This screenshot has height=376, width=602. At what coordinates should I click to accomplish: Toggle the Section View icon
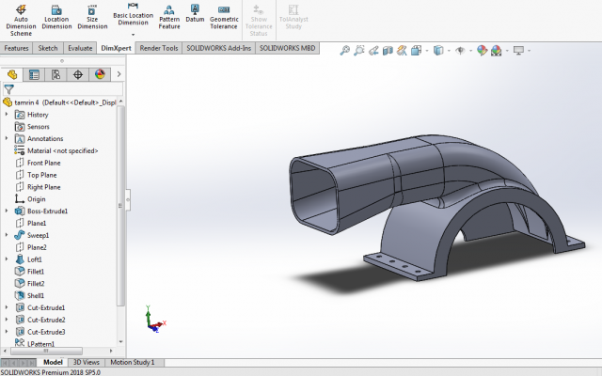(388, 50)
